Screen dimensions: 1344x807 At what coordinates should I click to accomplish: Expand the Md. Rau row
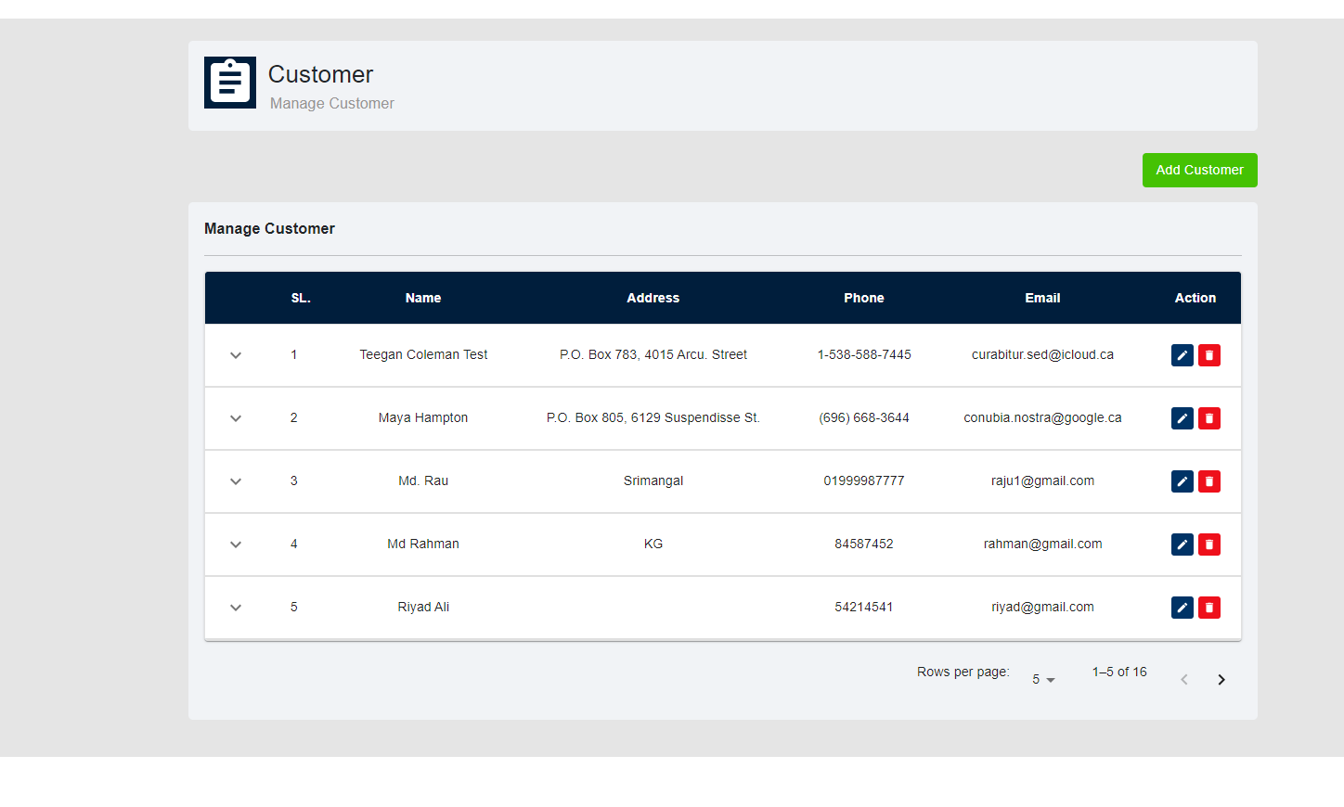[236, 481]
